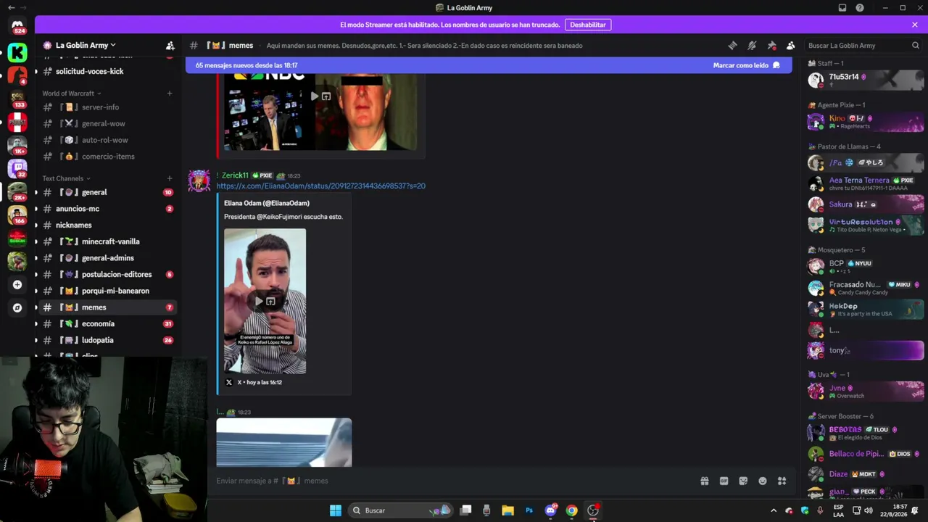Click the taskbar Buscar search box
Screen dimensions: 928x522
click(401, 510)
